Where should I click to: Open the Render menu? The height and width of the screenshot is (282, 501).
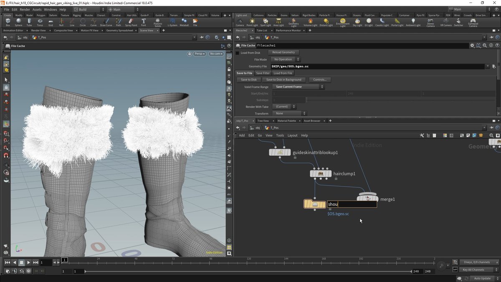click(x=25, y=9)
